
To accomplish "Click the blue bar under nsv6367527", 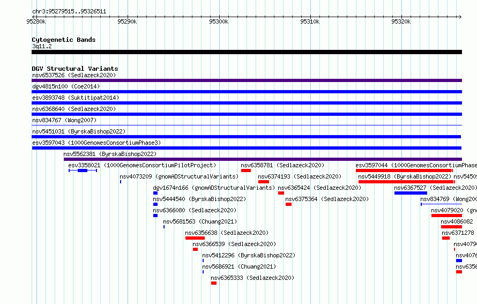I will (411, 193).
